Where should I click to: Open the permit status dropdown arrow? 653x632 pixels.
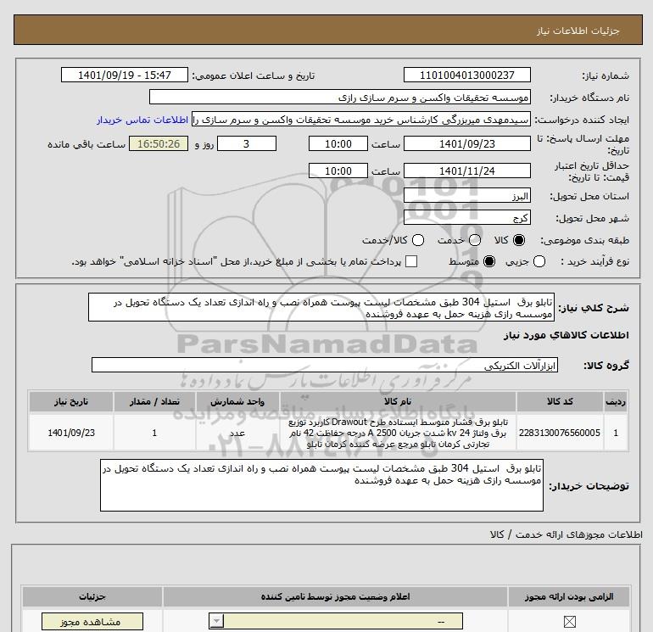pyautogui.click(x=216, y=622)
